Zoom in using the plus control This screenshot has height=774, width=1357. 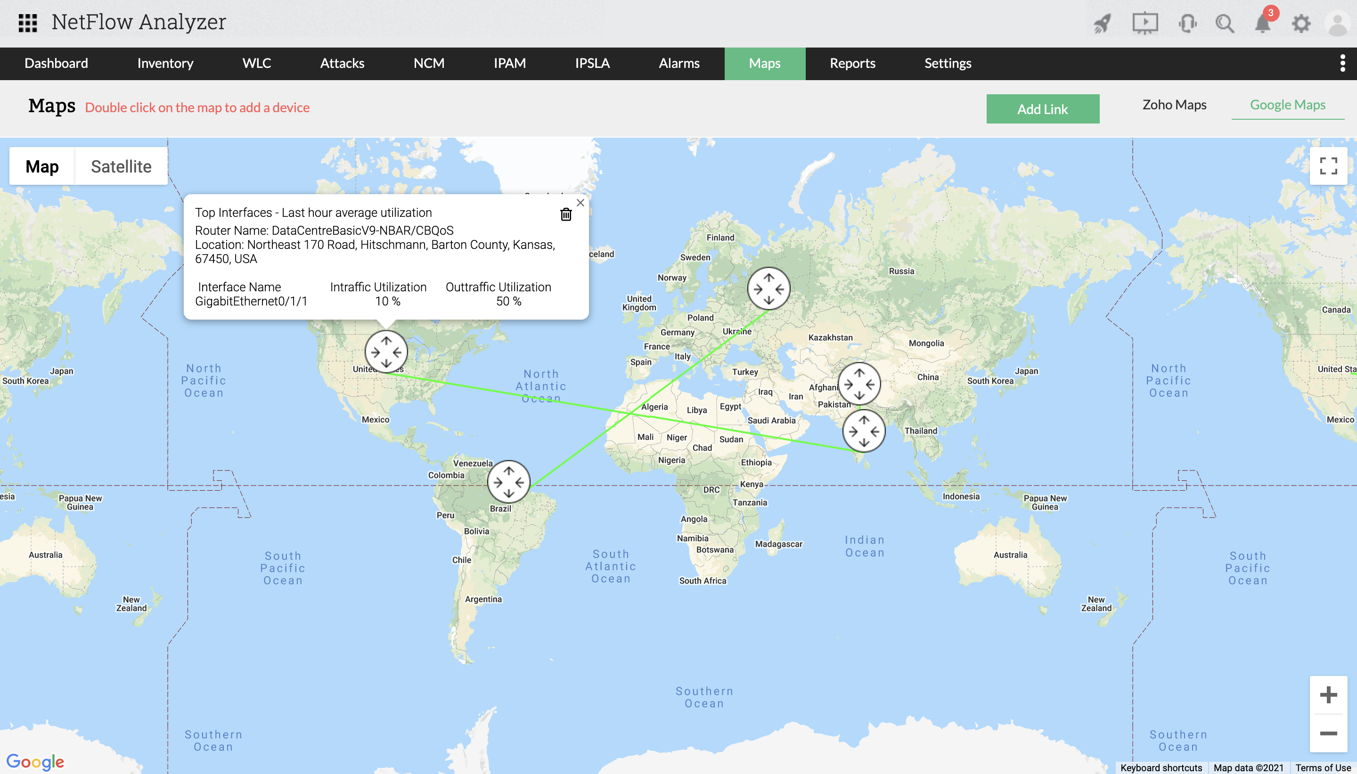pyautogui.click(x=1329, y=693)
